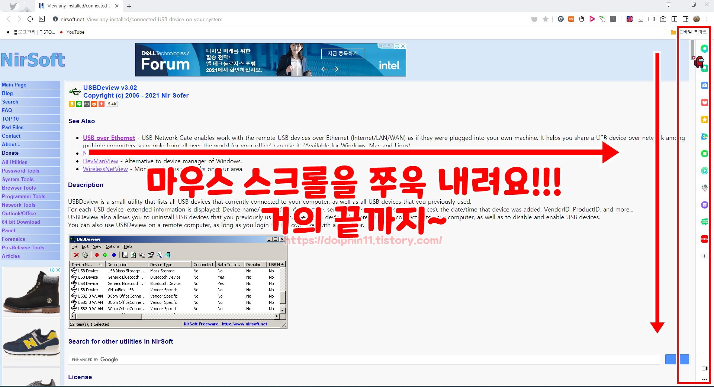Screen dimensions: 714x387
Task: Open the green circle sidebar icon
Action: [704, 49]
